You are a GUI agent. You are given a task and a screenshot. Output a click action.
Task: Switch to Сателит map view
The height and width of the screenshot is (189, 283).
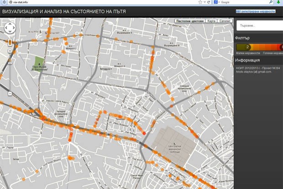coord(225,21)
